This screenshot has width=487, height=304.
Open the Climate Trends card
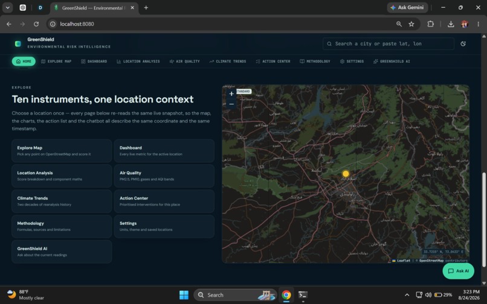(62, 201)
